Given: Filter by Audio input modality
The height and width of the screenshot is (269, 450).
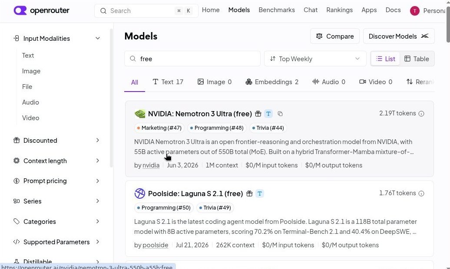Looking at the screenshot, I should pos(30,102).
